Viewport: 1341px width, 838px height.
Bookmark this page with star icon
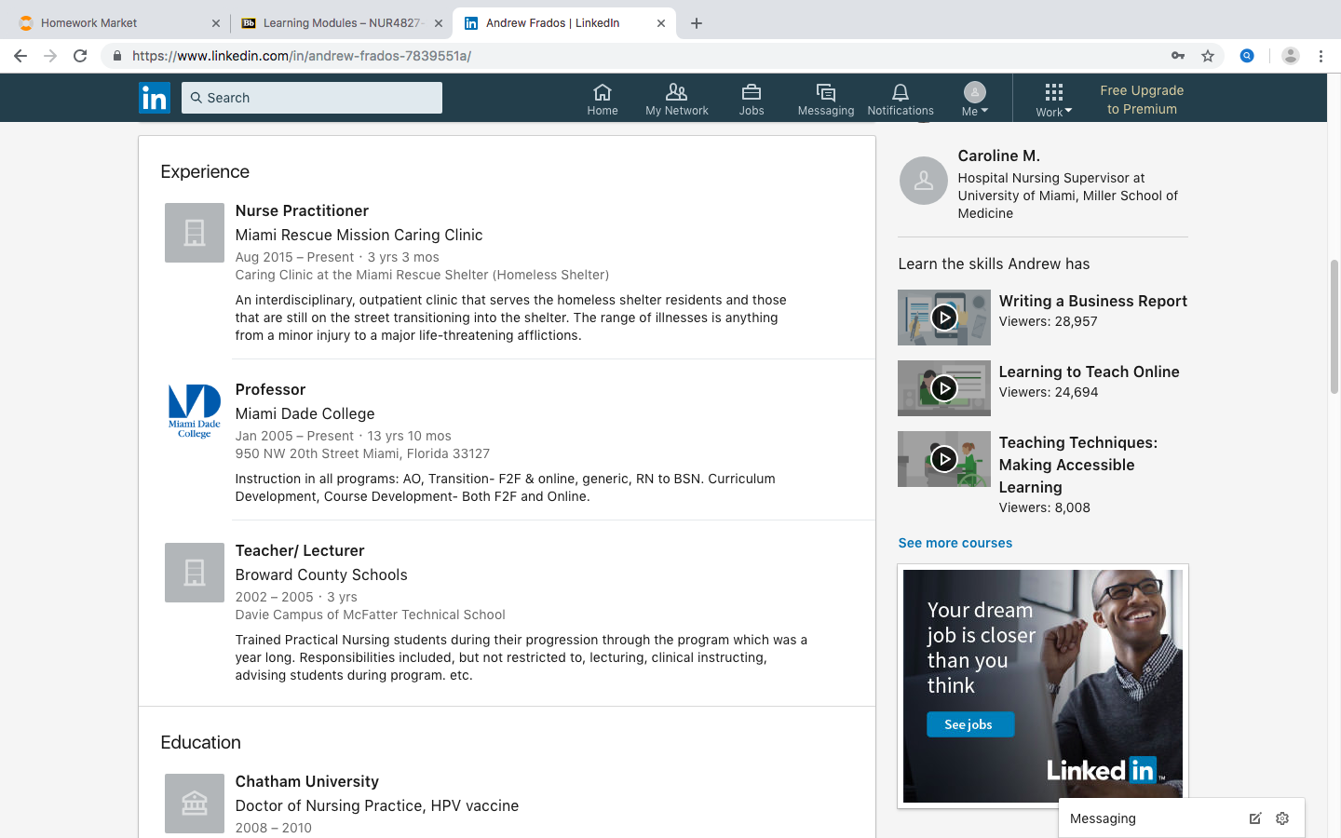point(1208,56)
